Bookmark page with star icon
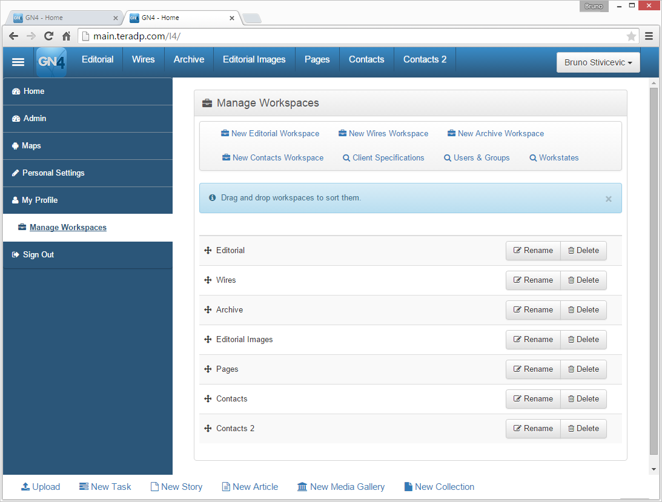Image resolution: width=662 pixels, height=502 pixels. click(x=631, y=36)
